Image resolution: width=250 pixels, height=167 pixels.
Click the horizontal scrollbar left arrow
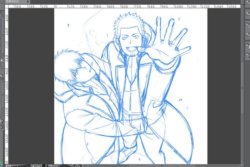click(x=89, y=166)
